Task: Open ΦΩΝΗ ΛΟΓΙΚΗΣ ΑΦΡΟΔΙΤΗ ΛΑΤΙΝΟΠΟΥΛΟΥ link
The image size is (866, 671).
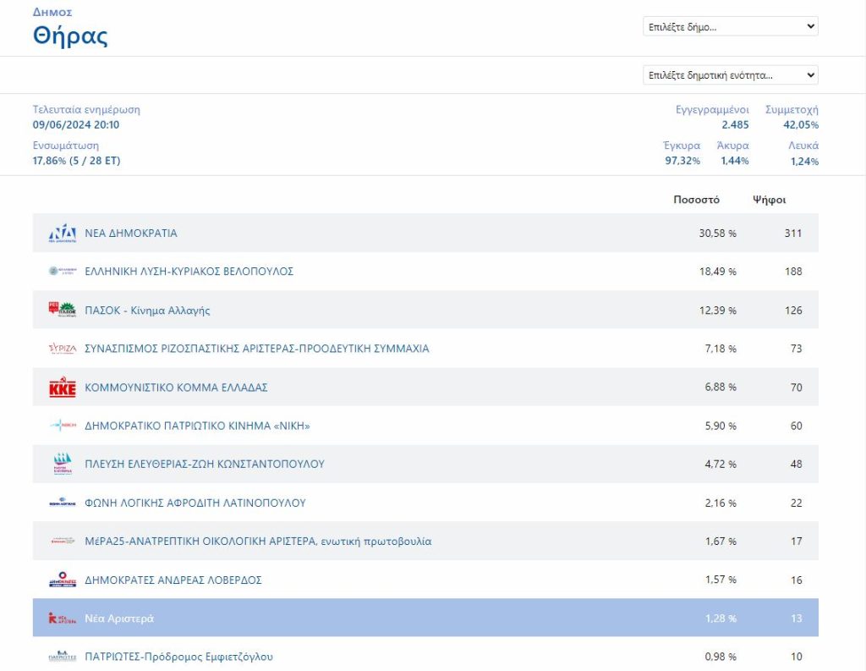Action: (195, 503)
